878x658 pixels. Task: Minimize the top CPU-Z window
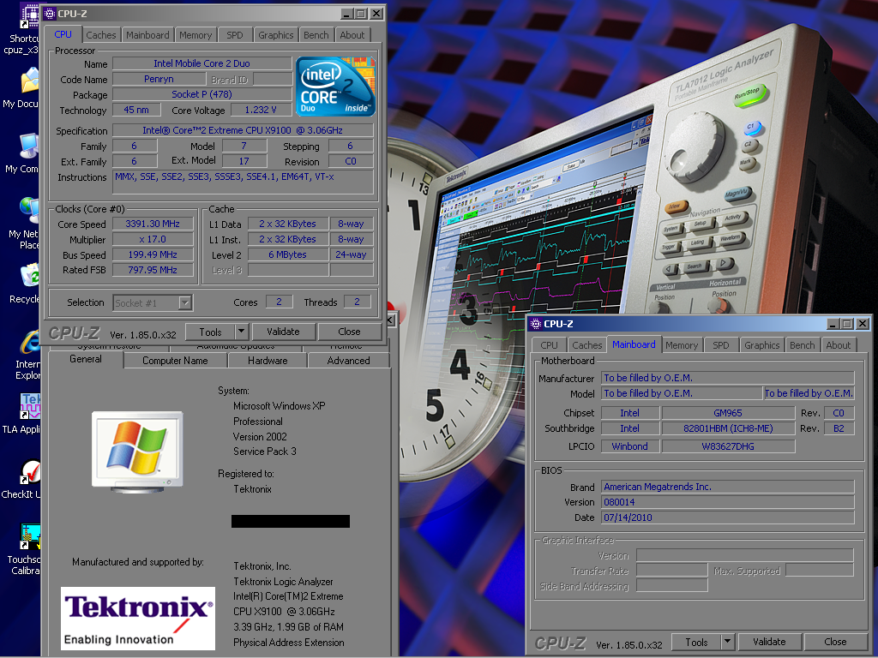pos(346,14)
